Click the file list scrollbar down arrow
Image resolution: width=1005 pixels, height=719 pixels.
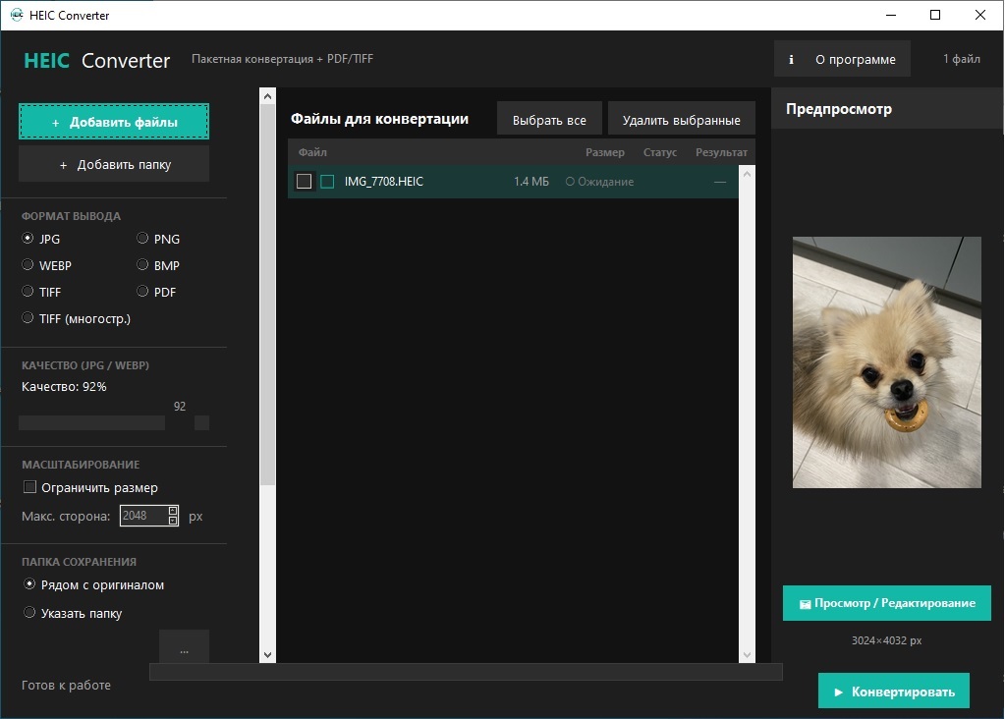747,655
